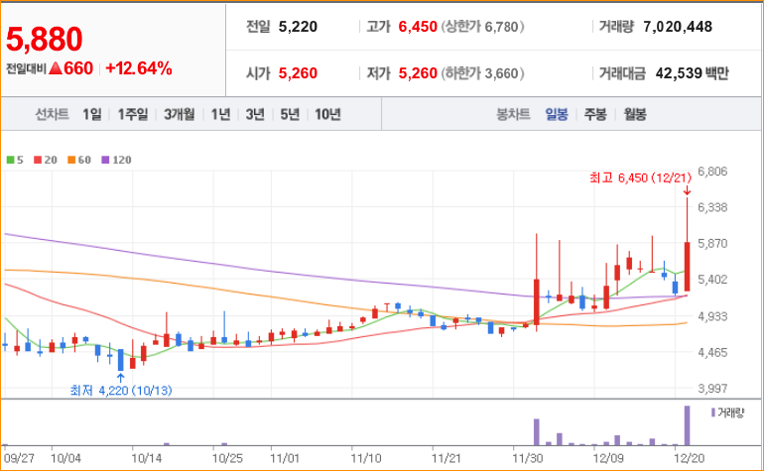Select the 1주일 line chart period
Screen dimensions: 764x471
tap(133, 114)
